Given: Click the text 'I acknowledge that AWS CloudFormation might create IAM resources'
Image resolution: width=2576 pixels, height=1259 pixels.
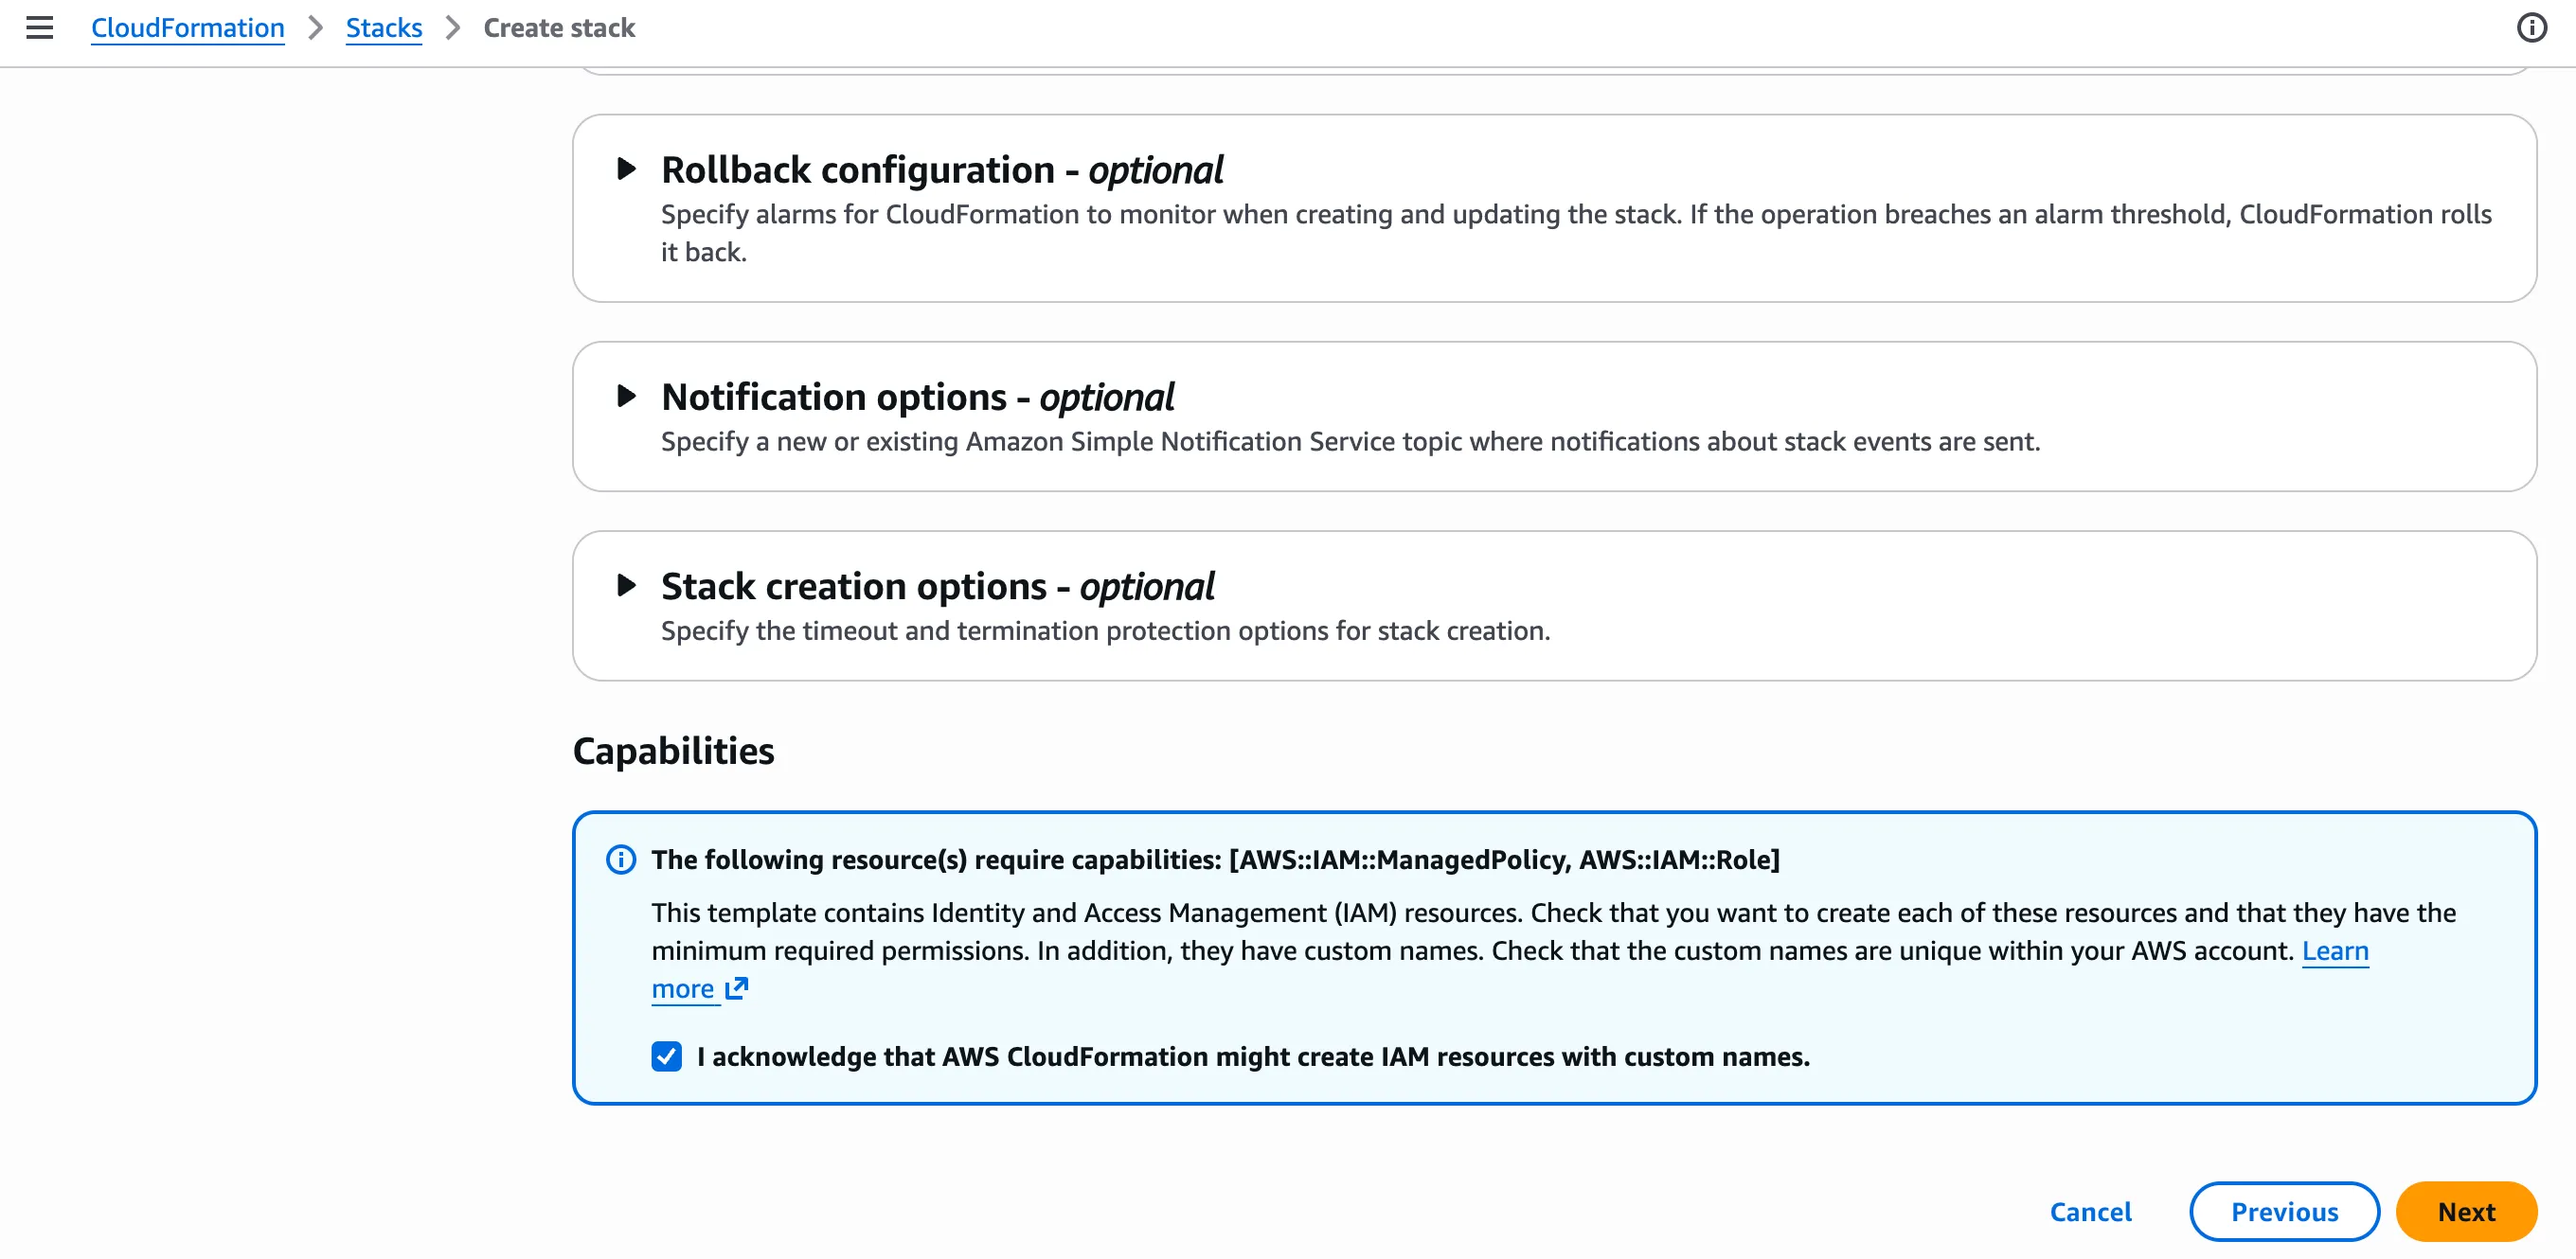Looking at the screenshot, I should 1253,1056.
